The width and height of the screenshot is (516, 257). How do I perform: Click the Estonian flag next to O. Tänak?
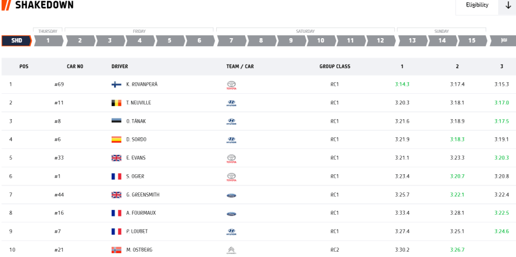[x=116, y=121]
